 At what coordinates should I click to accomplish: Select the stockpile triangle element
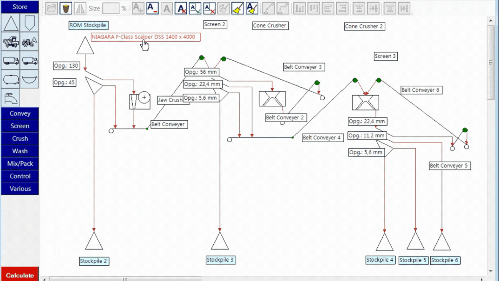[x=10, y=23]
